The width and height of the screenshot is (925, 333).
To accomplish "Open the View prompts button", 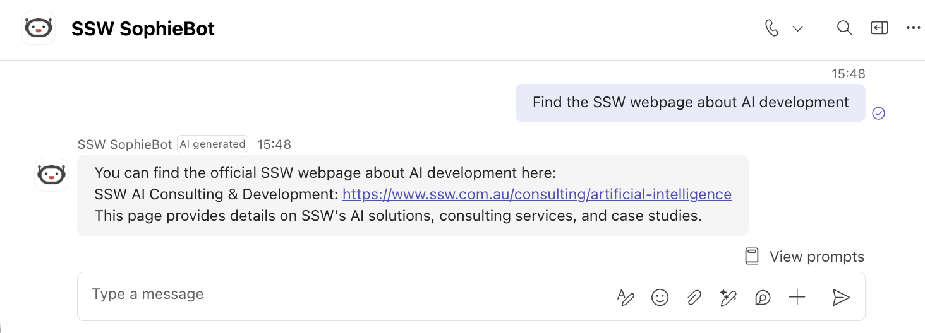I will pyautogui.click(x=804, y=257).
